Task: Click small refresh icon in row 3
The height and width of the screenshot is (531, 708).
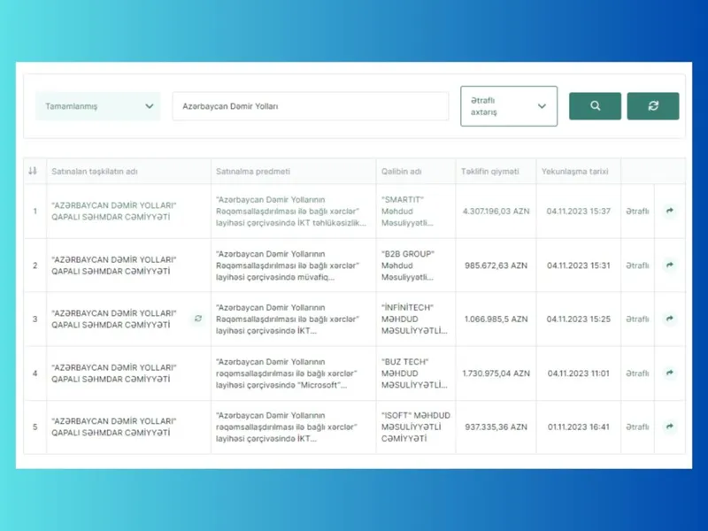Action: (197, 319)
